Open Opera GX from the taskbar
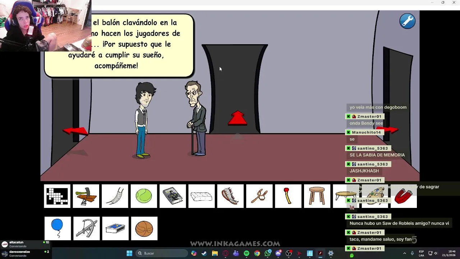Viewport: 460px width, 259px height. click(225, 253)
